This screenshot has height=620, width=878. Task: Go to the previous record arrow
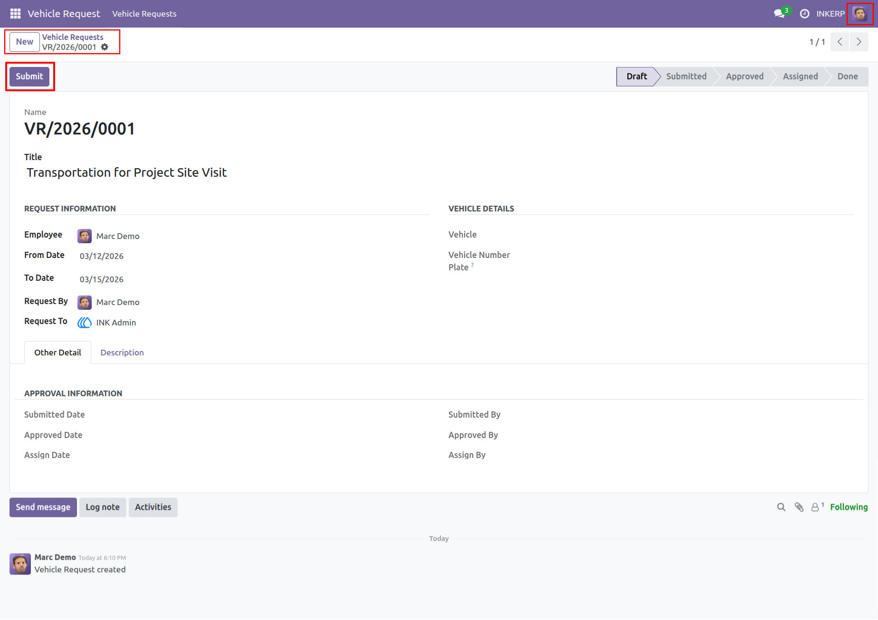point(840,42)
